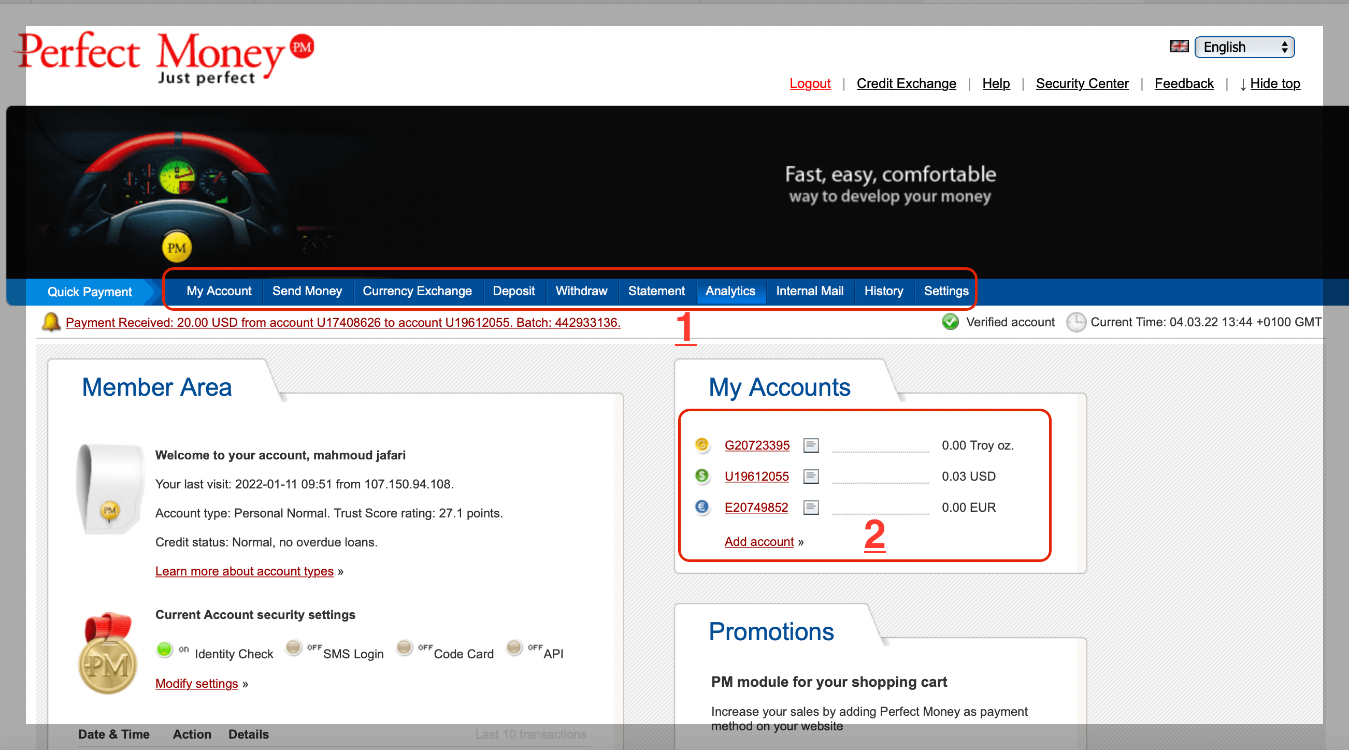Open the Payment Received 20.00 USD notification
Image resolution: width=1349 pixels, height=750 pixels.
point(343,322)
